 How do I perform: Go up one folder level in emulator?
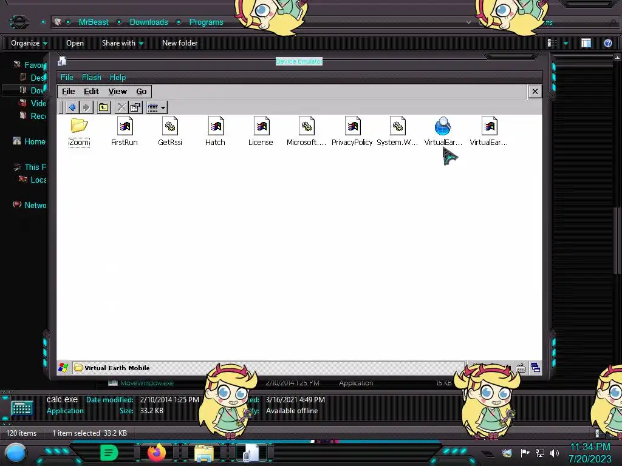(104, 107)
